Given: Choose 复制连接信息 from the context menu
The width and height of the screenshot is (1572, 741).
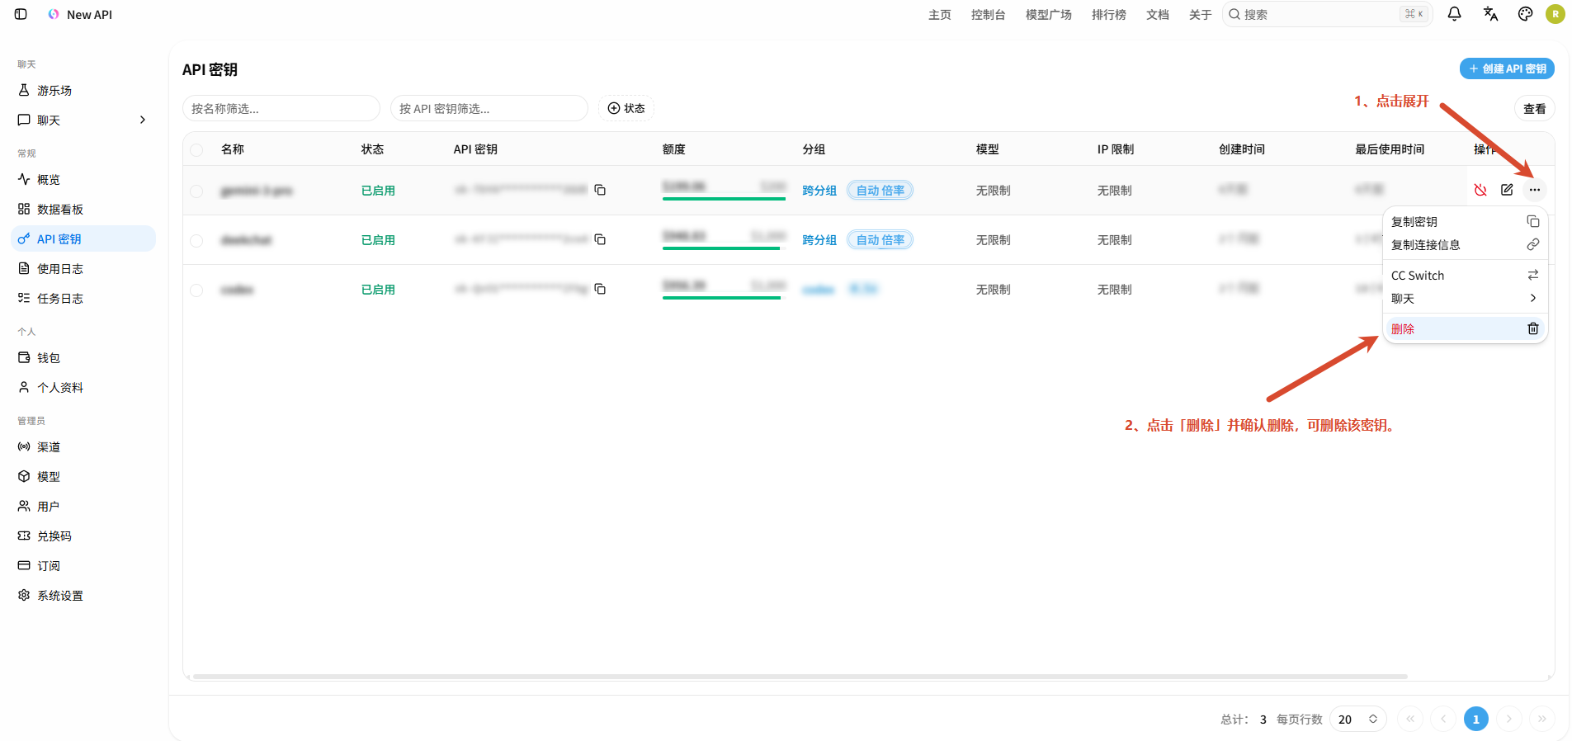Looking at the screenshot, I should pyautogui.click(x=1464, y=245).
